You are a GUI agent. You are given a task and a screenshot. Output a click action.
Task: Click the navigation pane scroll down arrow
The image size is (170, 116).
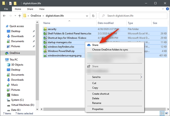(x=37, y=109)
